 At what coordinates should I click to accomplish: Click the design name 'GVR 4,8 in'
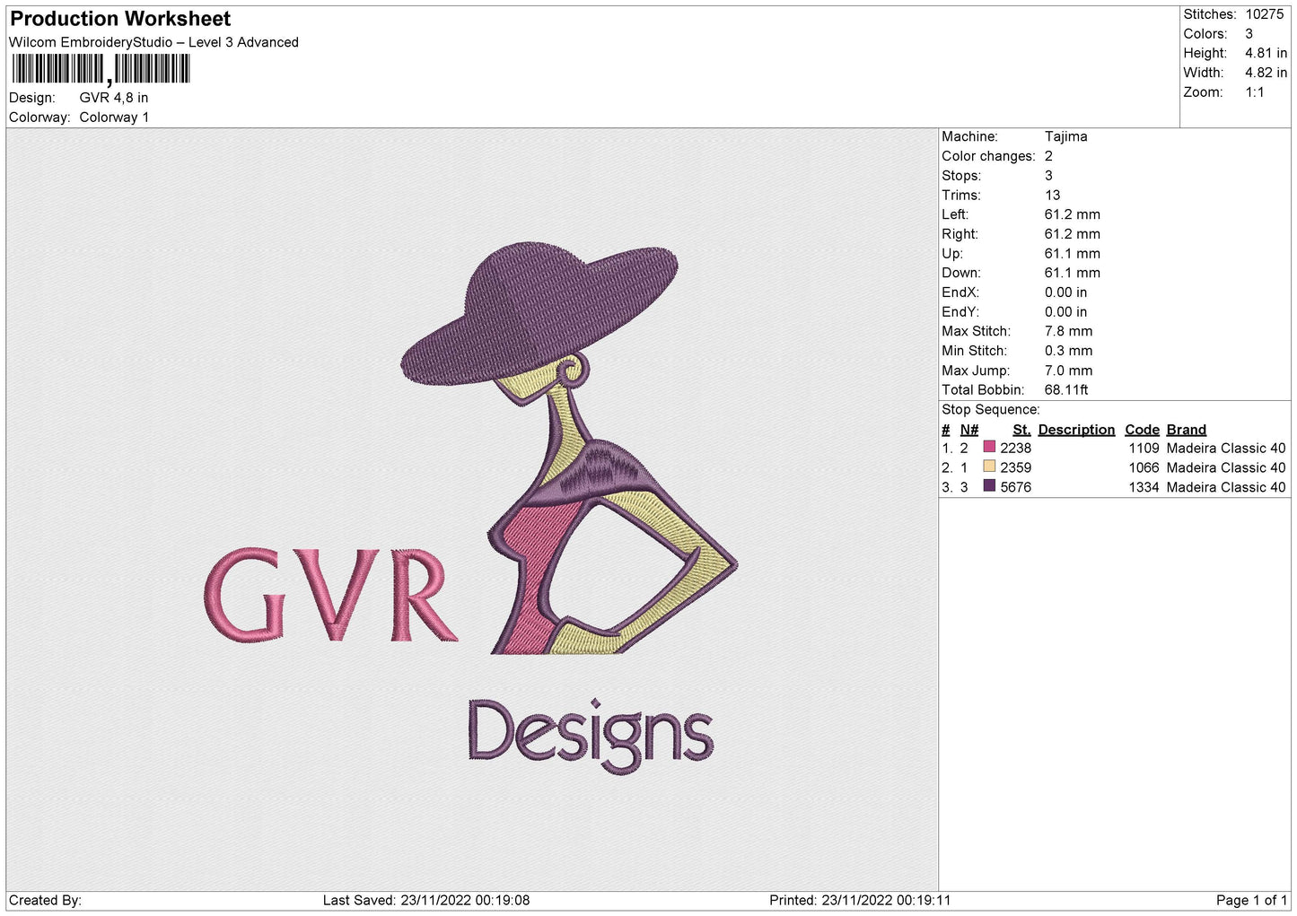pyautogui.click(x=114, y=98)
